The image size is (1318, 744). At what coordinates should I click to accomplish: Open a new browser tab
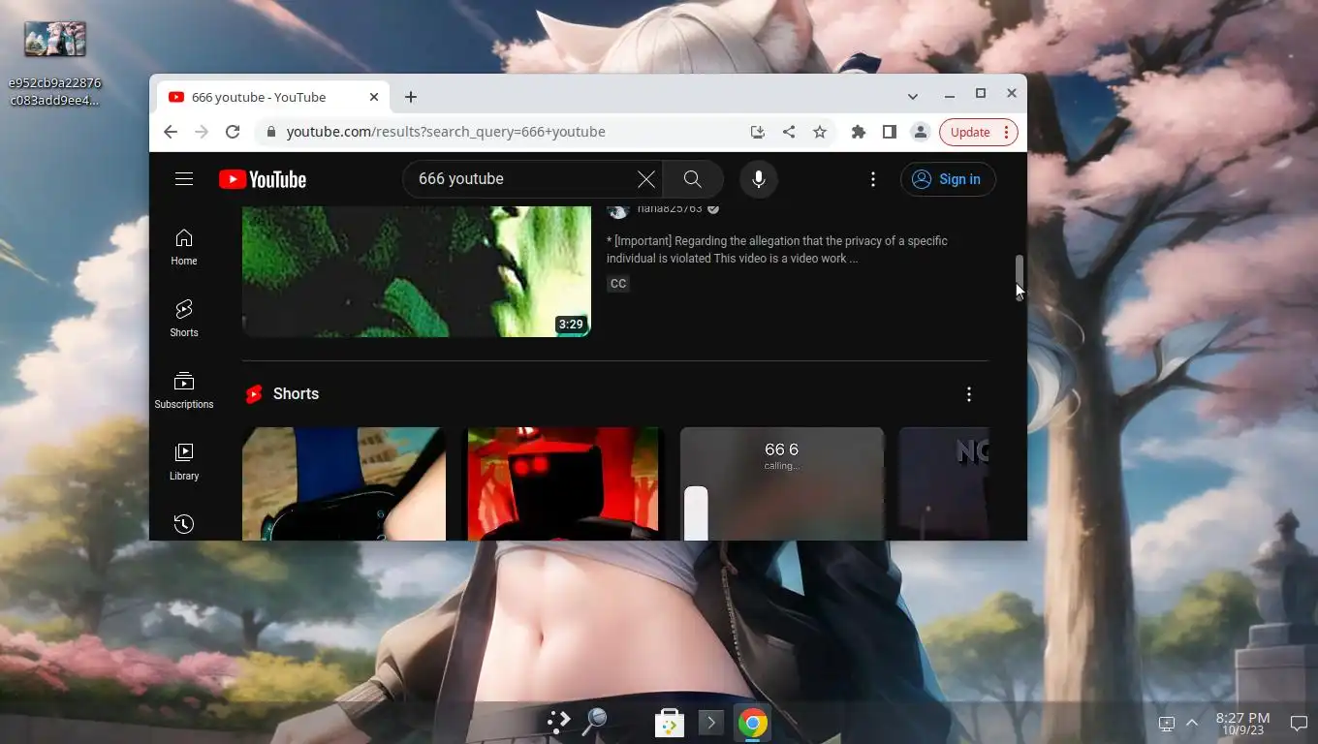pyautogui.click(x=411, y=97)
